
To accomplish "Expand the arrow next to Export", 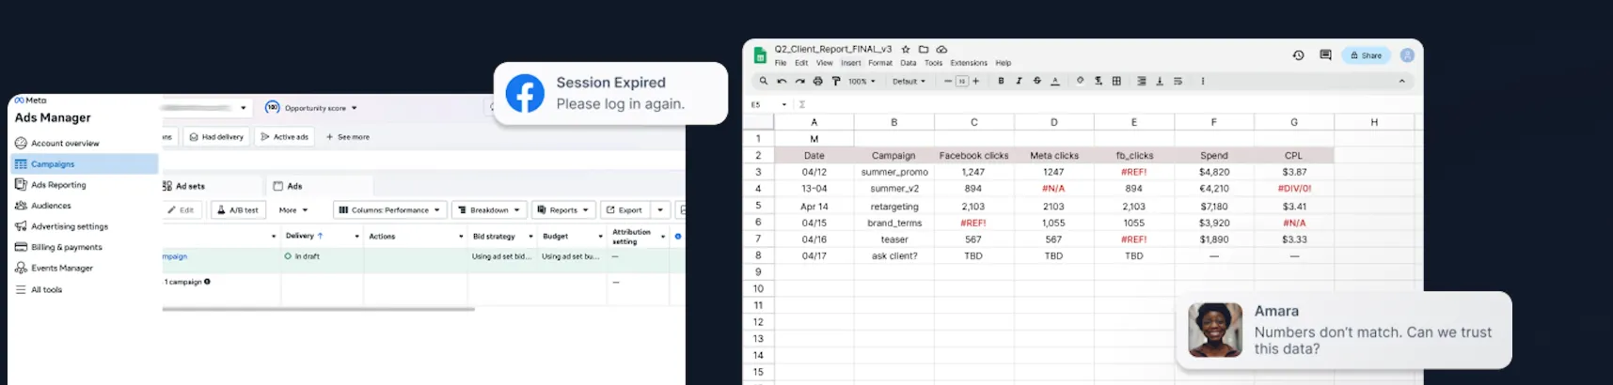I will [x=660, y=210].
